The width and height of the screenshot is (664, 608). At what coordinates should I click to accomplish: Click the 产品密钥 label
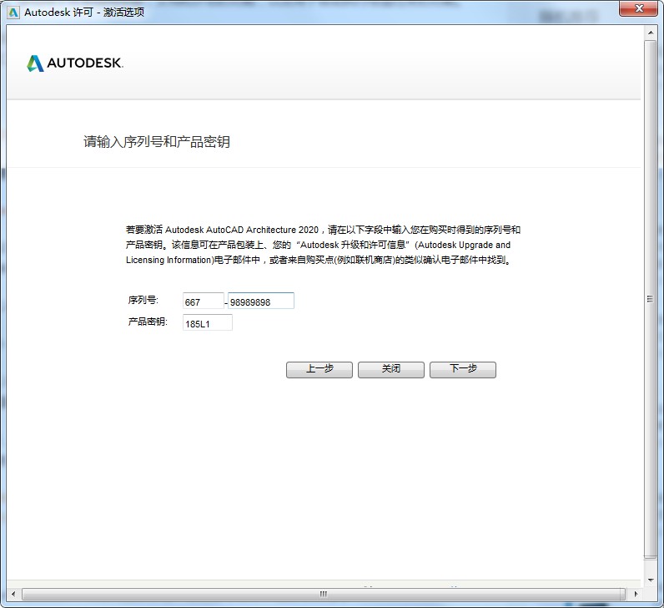point(147,322)
